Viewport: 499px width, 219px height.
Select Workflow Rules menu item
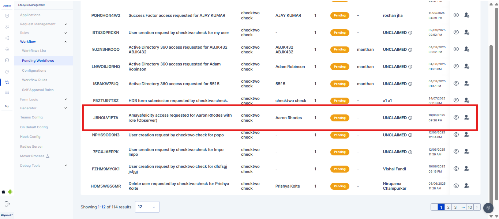pos(34,80)
